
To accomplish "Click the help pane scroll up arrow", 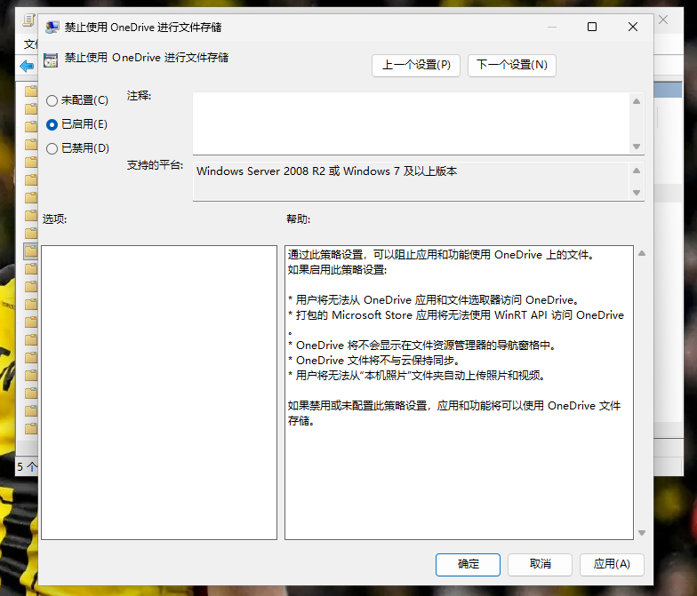I will click(x=642, y=254).
